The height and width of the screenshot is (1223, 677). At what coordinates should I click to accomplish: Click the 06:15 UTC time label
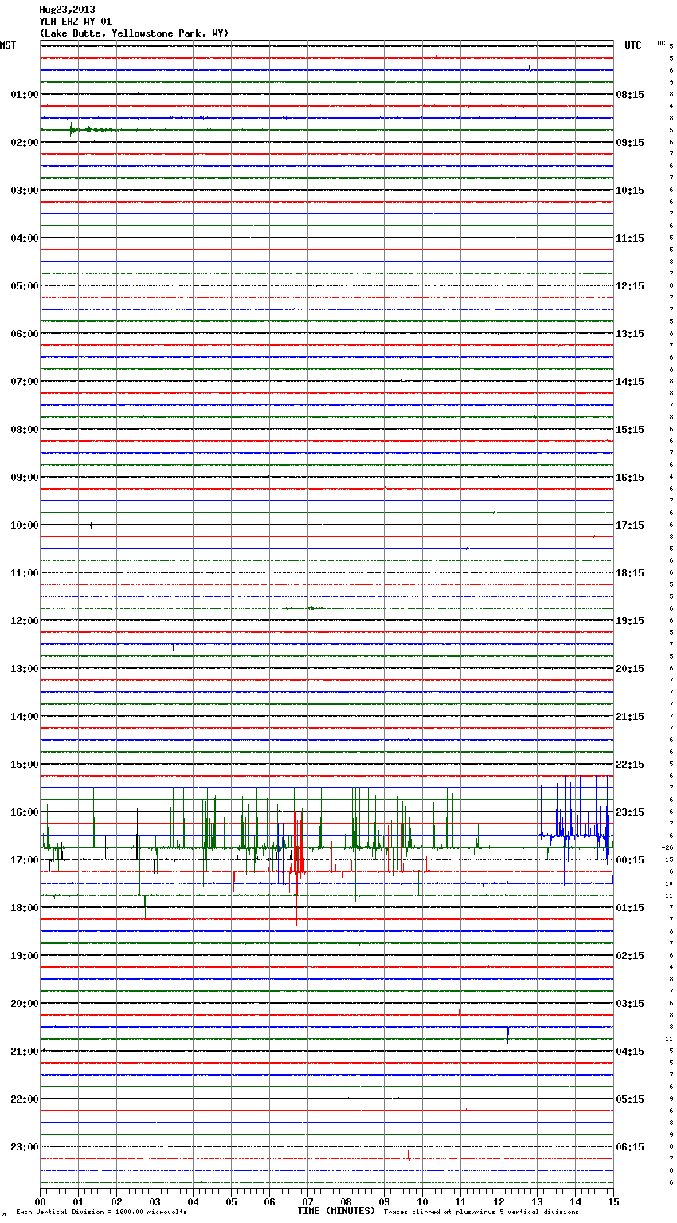(x=630, y=1147)
